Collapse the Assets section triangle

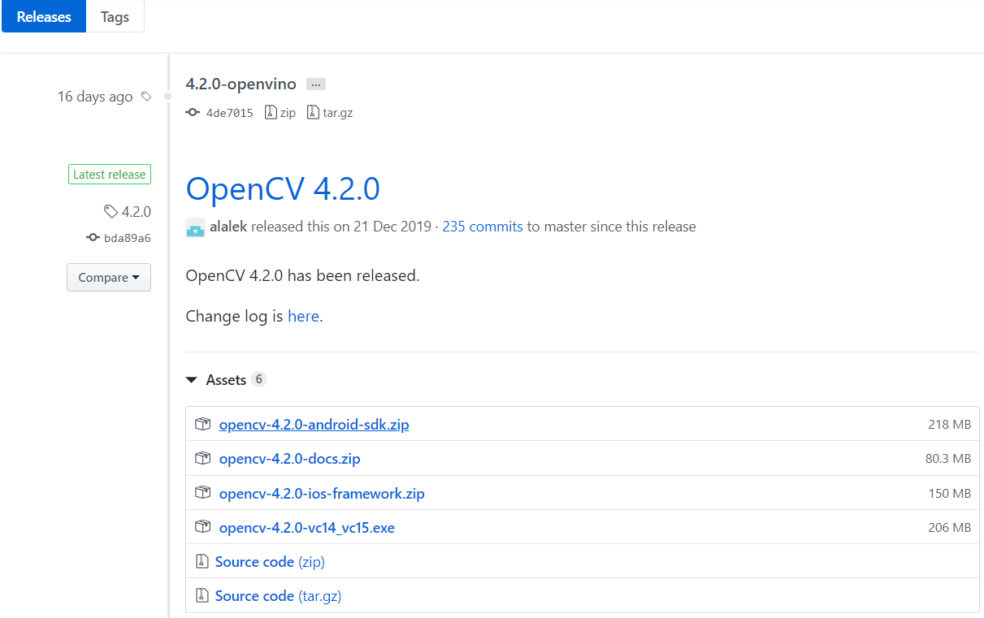(192, 380)
